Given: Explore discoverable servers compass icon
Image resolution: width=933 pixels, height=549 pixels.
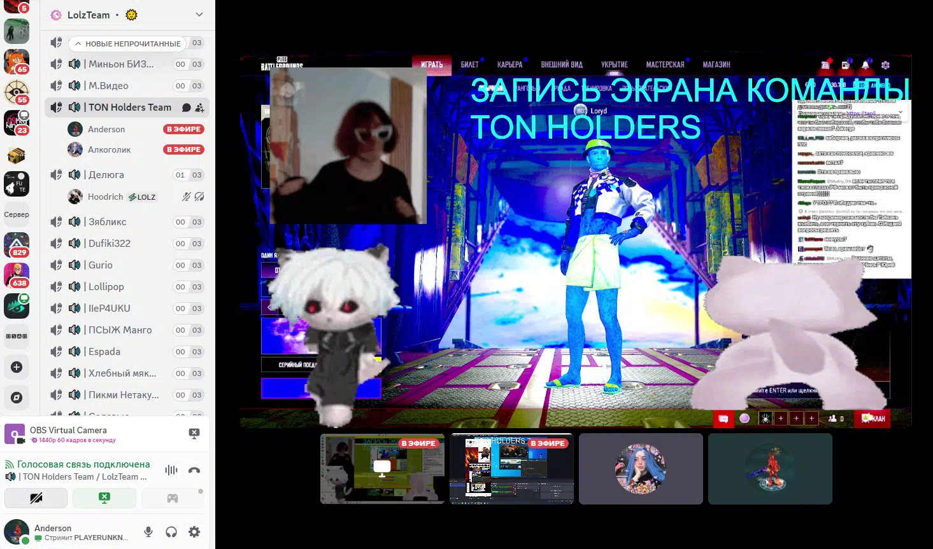Looking at the screenshot, I should click(17, 398).
